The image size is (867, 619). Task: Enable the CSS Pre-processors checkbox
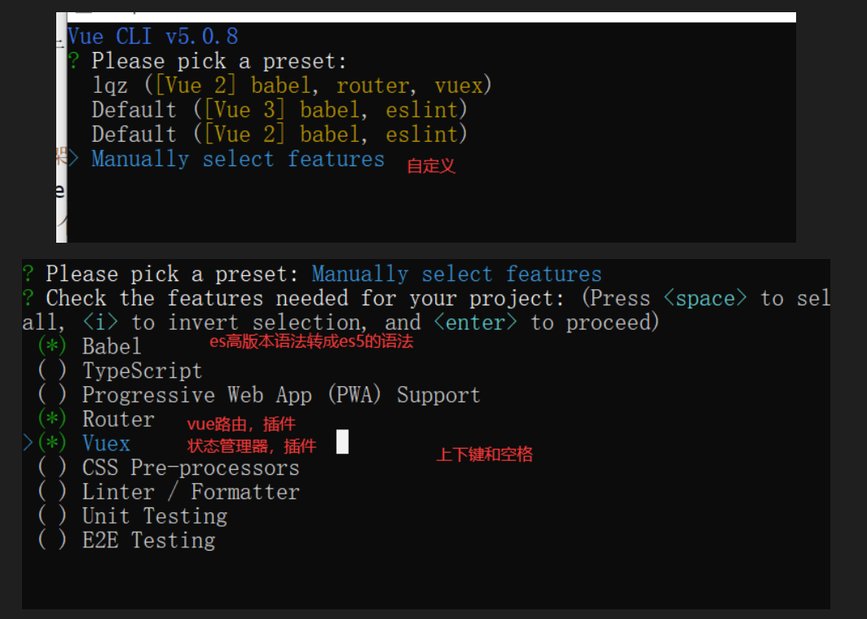[52, 468]
